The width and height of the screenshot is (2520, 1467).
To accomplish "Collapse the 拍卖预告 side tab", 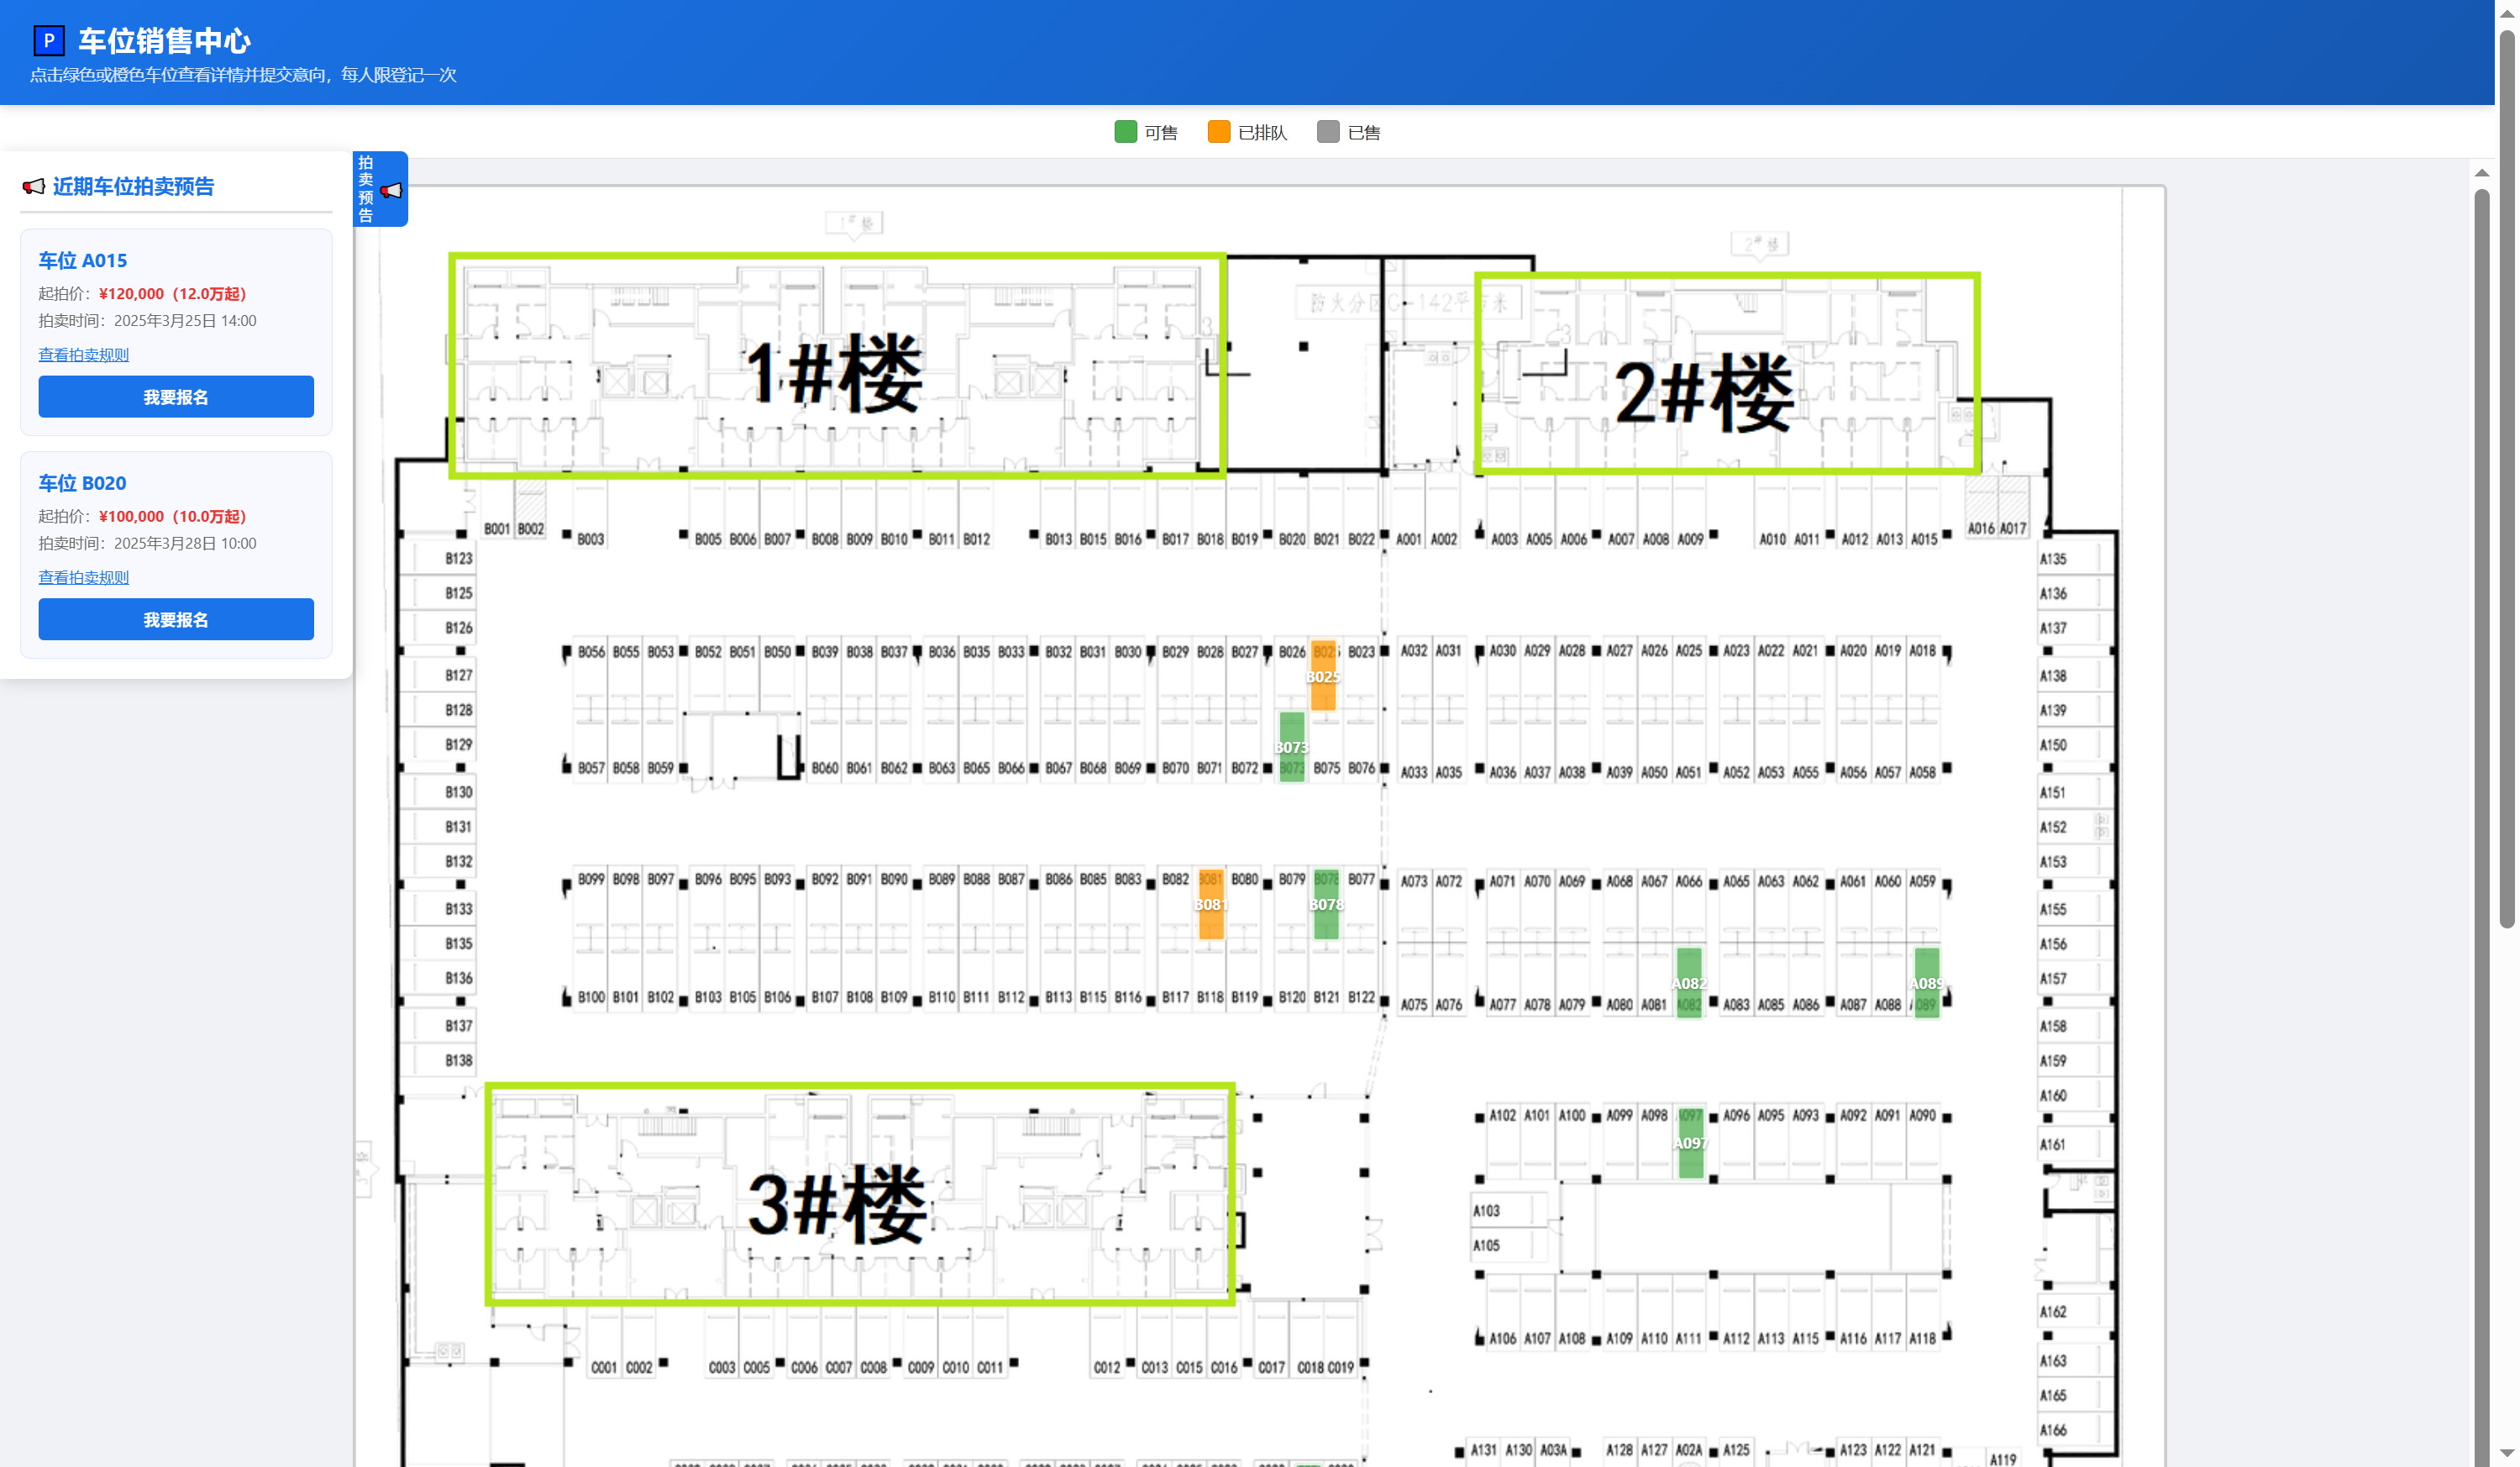I will coord(380,189).
